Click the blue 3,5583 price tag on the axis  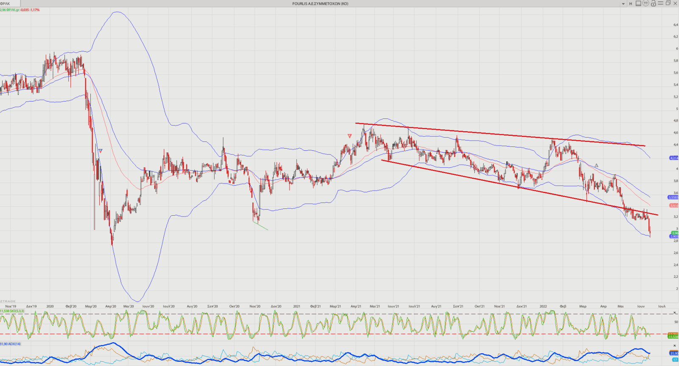pos(673,197)
